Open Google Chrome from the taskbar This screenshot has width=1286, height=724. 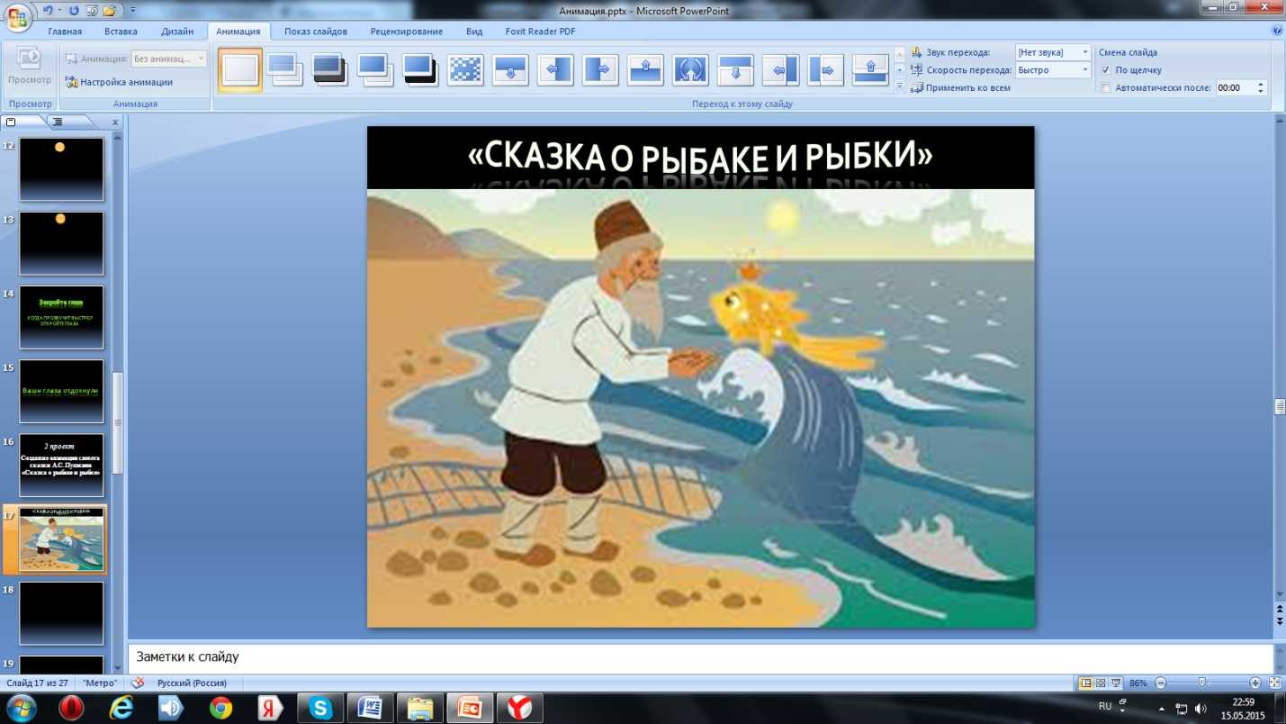click(x=220, y=708)
